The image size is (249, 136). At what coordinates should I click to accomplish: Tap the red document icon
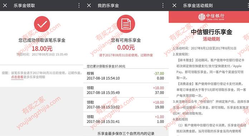pos(126,24)
